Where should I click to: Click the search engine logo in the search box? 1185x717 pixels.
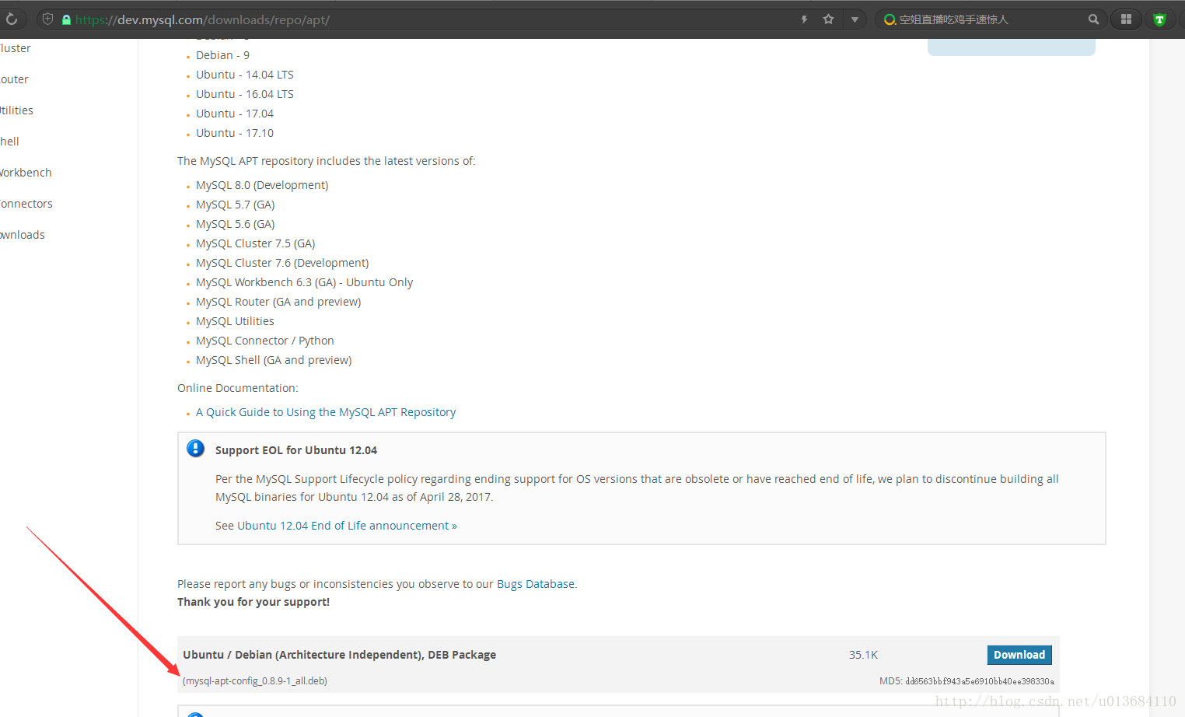(890, 19)
